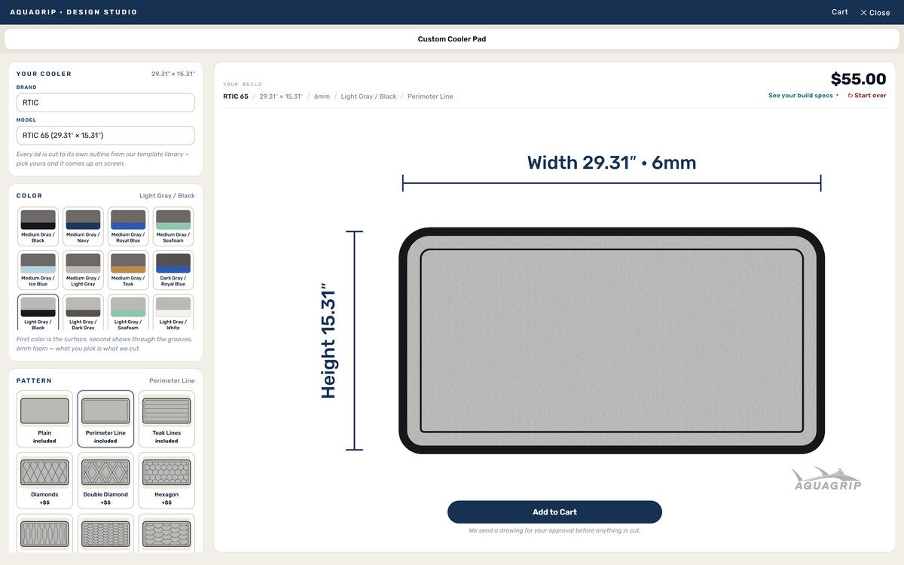Click the COLOR section heading
904x565 pixels.
(29, 196)
